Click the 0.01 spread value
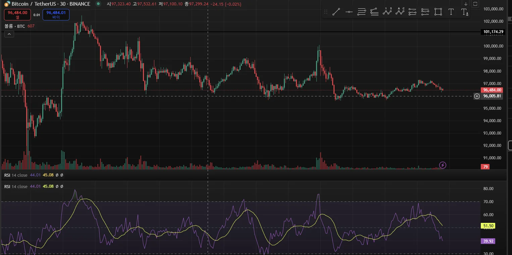This screenshot has height=255, width=512. point(37,15)
